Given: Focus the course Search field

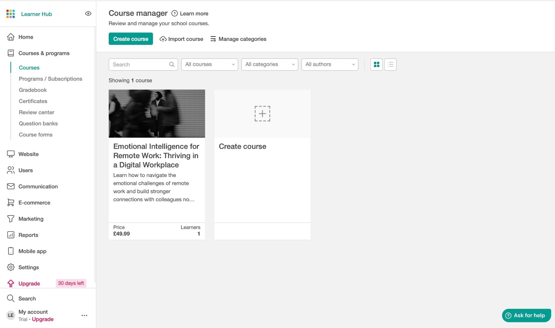Looking at the screenshot, I should [143, 64].
